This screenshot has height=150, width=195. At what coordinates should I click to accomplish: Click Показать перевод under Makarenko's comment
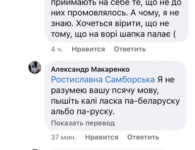tap(83, 123)
